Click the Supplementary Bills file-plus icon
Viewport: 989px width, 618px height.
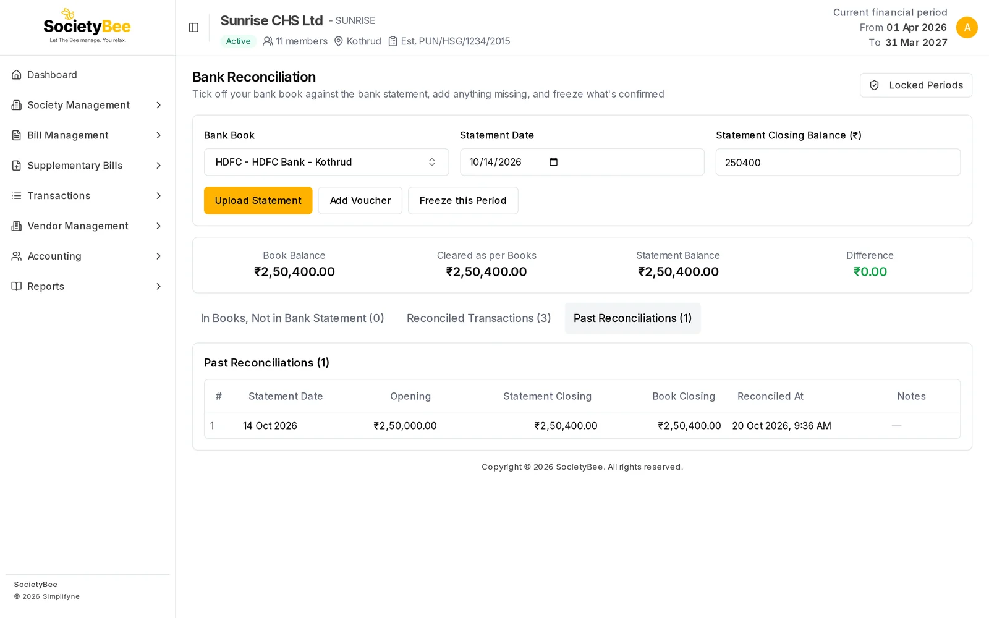[x=17, y=166]
